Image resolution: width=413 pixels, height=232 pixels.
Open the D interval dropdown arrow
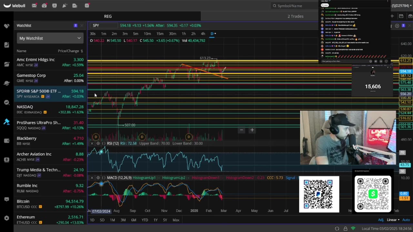(x=215, y=34)
